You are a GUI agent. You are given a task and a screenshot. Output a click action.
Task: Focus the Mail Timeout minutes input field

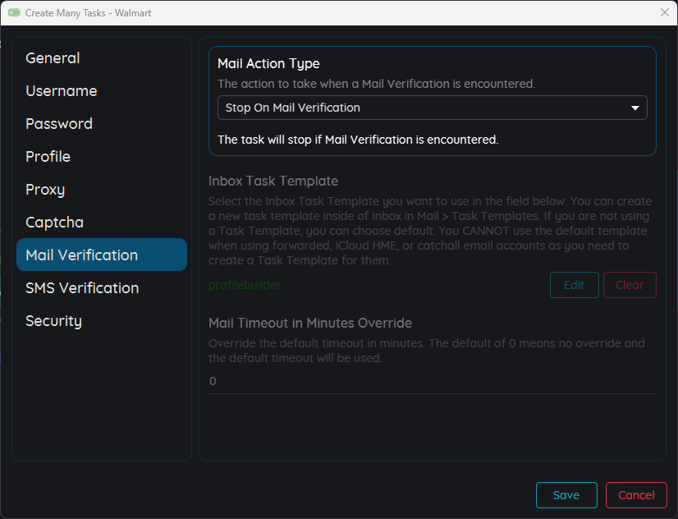pyautogui.click(x=432, y=382)
